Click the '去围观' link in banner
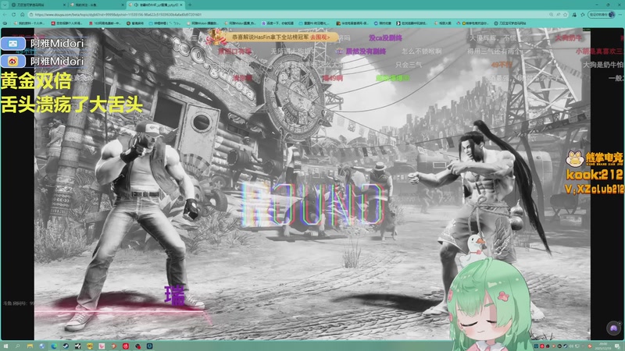Screen dimensions: 625x351 pyautogui.click(x=320, y=37)
